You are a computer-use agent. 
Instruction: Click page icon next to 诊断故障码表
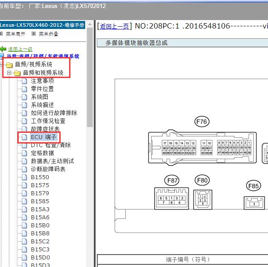tap(25, 169)
